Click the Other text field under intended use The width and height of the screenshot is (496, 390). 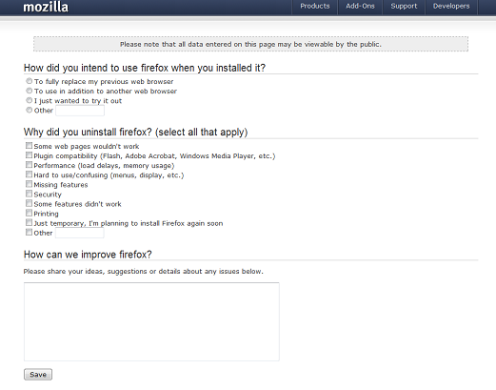click(x=80, y=111)
